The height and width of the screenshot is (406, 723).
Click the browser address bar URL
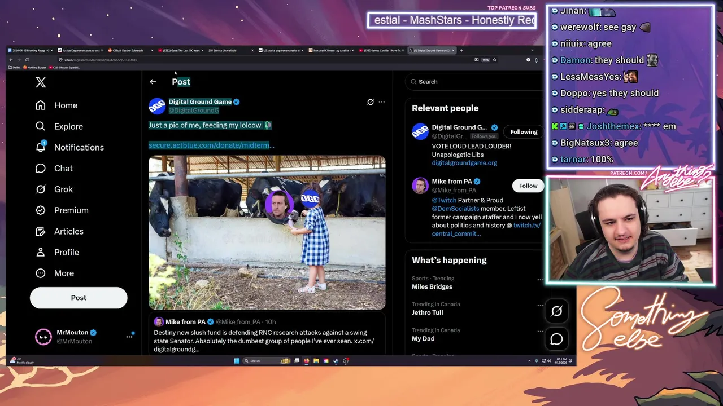pos(101,60)
